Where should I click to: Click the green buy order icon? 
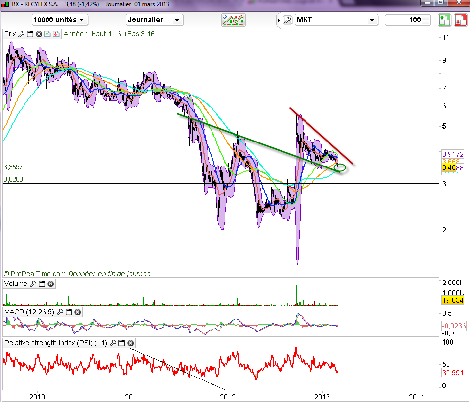[444, 20]
